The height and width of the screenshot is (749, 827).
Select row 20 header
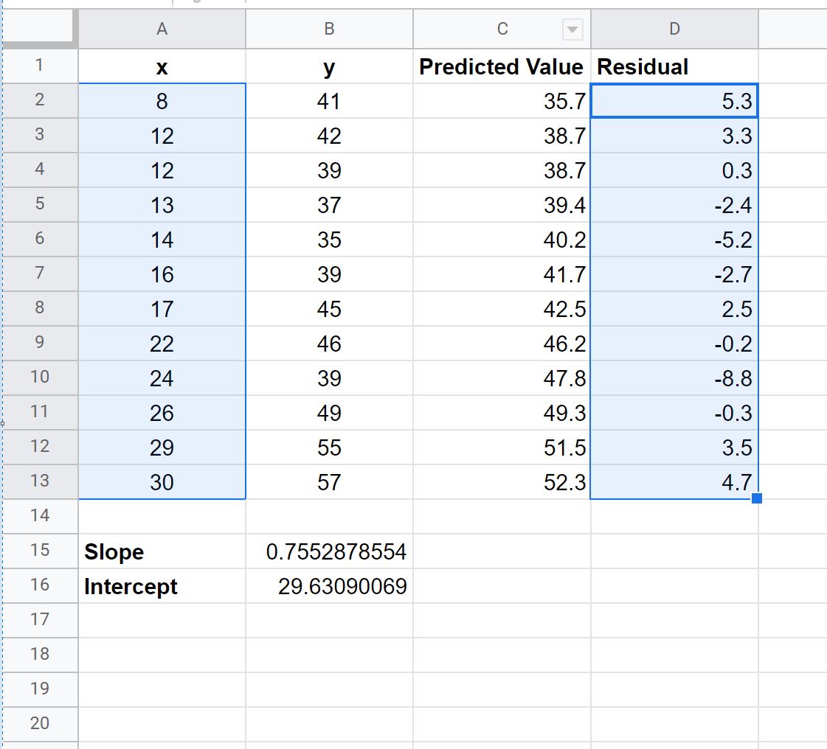[x=40, y=724]
